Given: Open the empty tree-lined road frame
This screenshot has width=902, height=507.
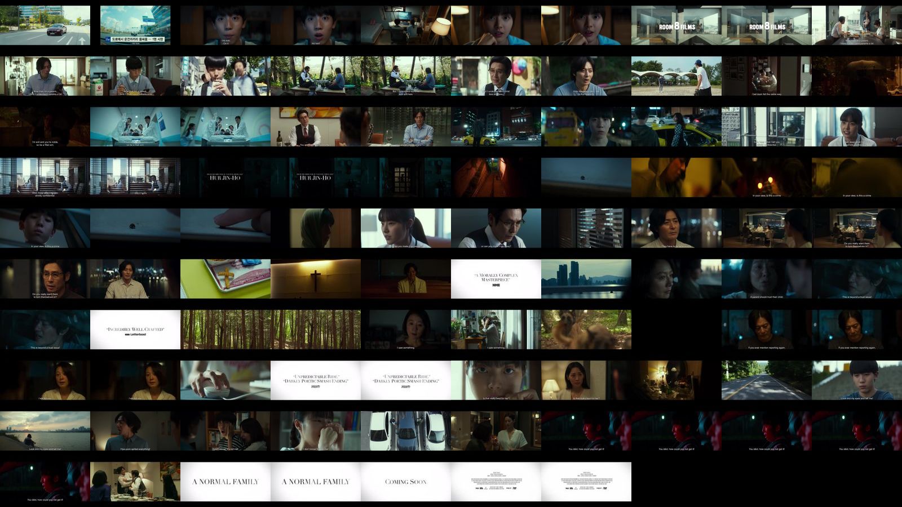Looking at the screenshot, I should (767, 380).
